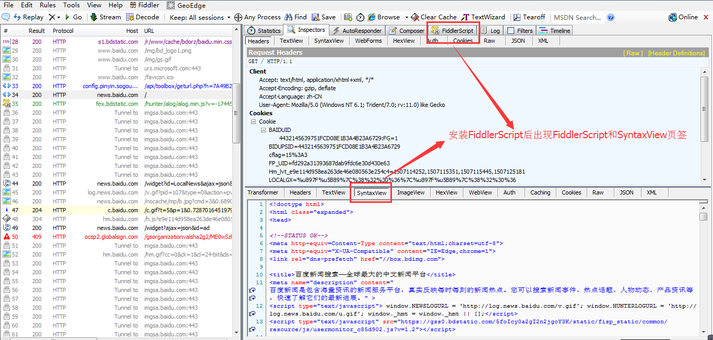Viewport: 713px width, 340px height.
Task: Click the timer stopwatch icon
Action: tap(361, 17)
